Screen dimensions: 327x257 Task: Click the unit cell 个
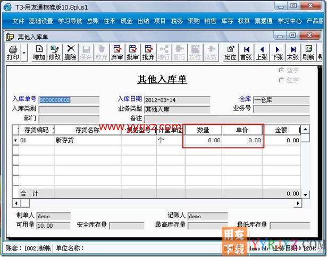pos(171,140)
